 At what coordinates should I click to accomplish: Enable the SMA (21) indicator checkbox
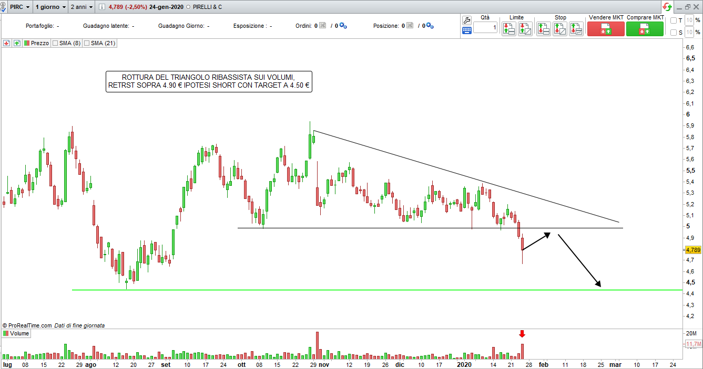coord(86,43)
